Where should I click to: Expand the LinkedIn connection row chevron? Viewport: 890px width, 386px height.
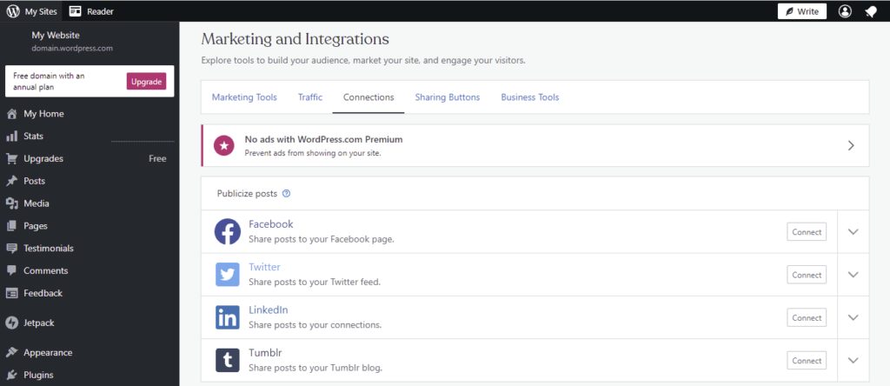point(853,317)
